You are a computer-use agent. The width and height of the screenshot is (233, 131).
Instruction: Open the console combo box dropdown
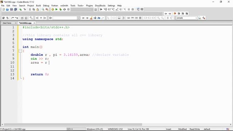click(196, 18)
